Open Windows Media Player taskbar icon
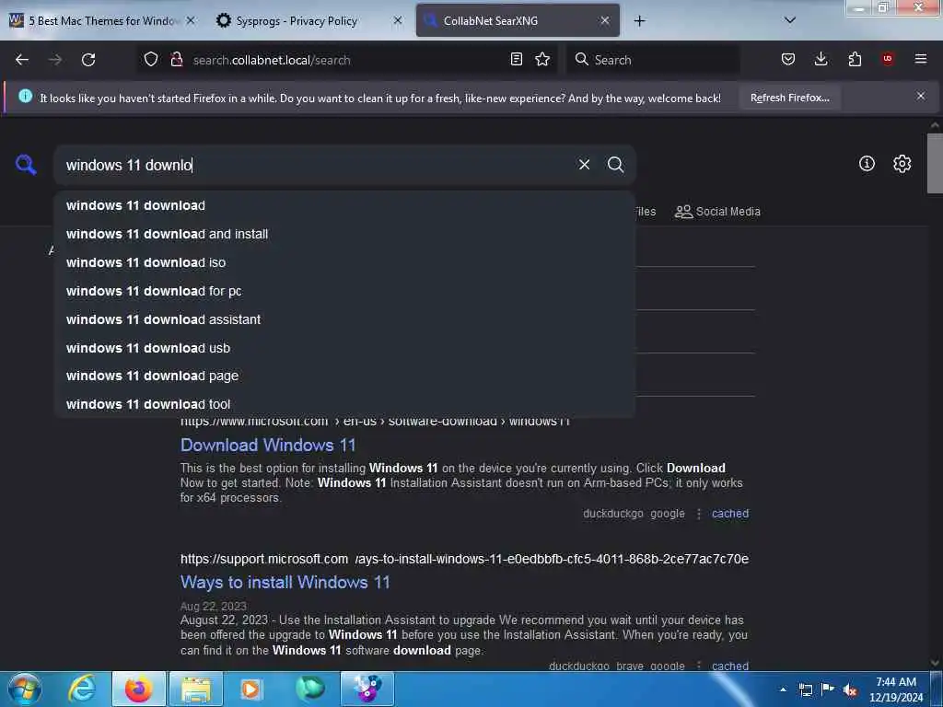The image size is (943, 707). (250, 689)
